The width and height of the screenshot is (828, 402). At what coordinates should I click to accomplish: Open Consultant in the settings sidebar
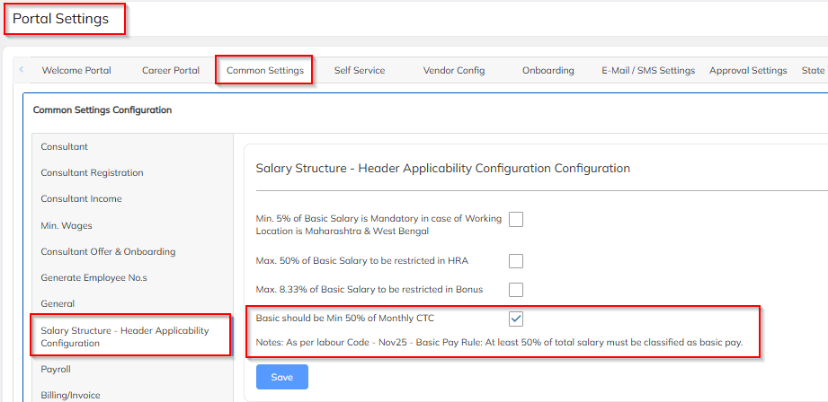pyautogui.click(x=65, y=146)
